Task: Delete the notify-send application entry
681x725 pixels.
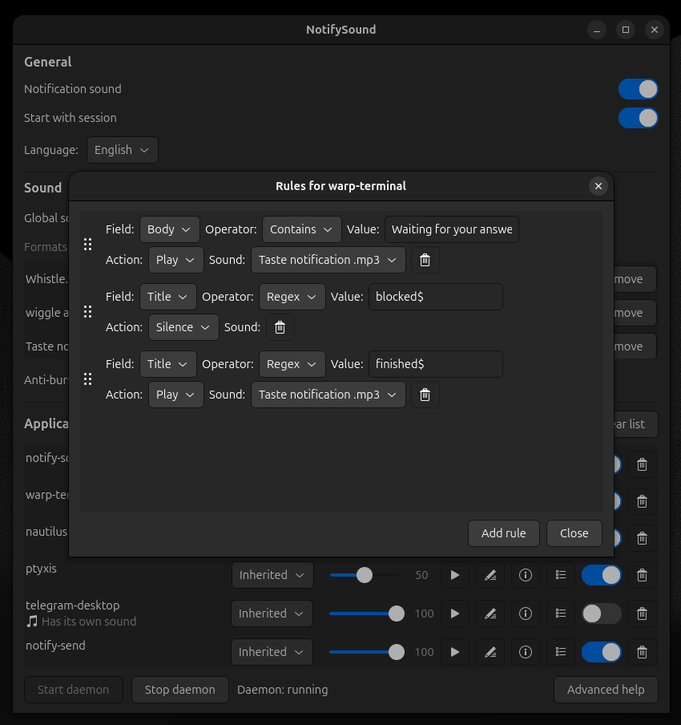Action: (643, 652)
